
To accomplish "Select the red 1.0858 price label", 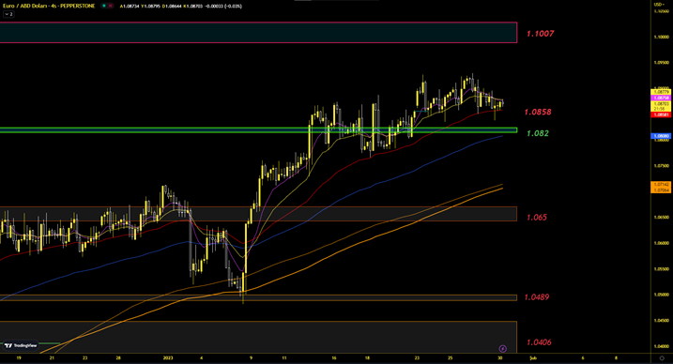I will tap(538, 112).
